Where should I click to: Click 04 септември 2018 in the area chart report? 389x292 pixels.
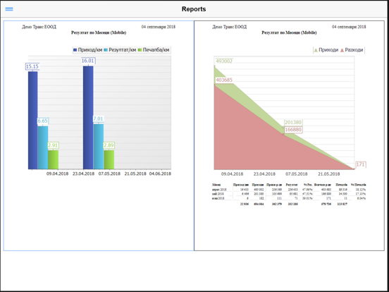[x=349, y=27]
